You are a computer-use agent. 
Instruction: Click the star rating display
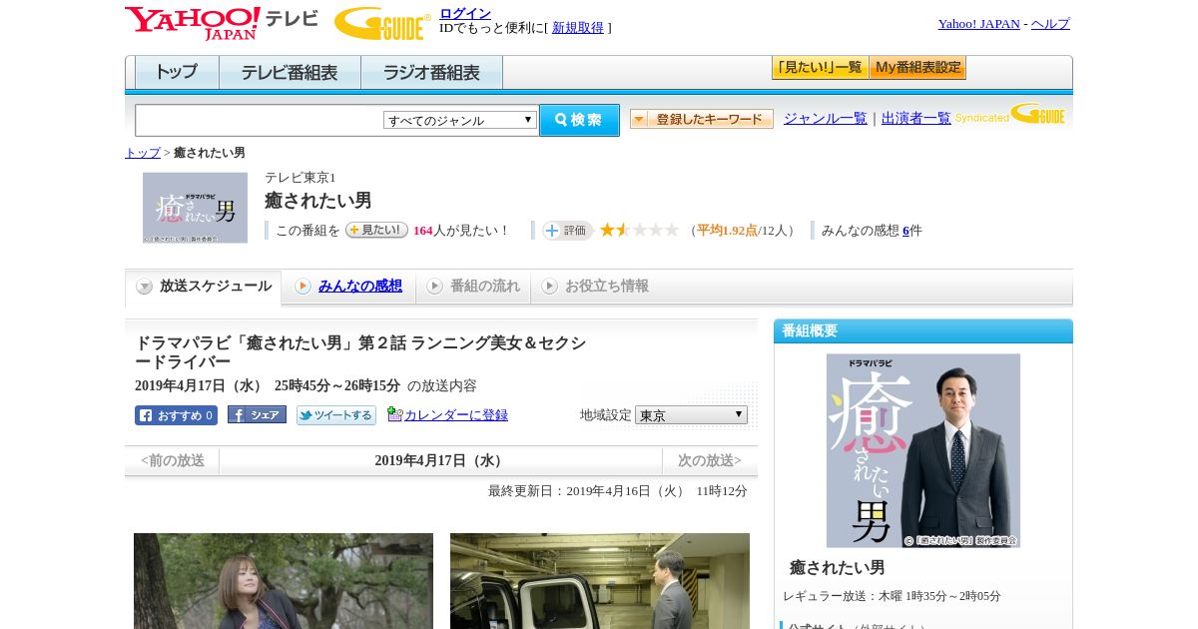coord(639,231)
